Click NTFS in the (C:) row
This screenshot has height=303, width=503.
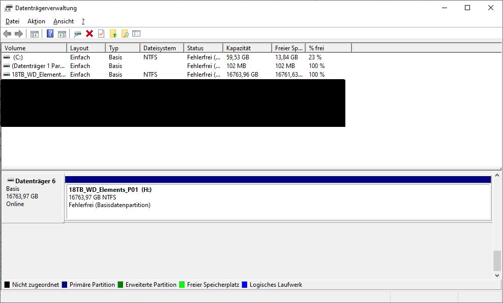[x=150, y=57]
